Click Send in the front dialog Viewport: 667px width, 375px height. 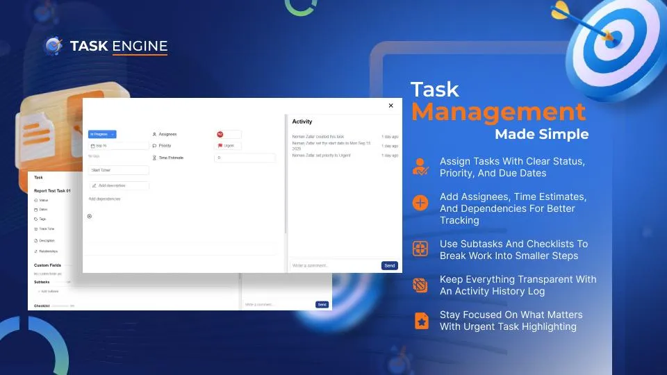[x=390, y=266]
